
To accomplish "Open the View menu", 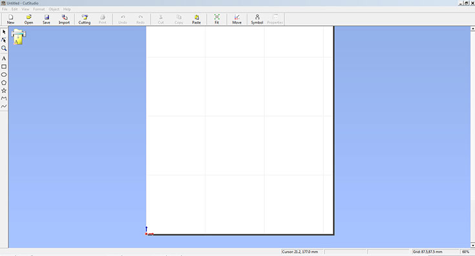I will [x=25, y=9].
